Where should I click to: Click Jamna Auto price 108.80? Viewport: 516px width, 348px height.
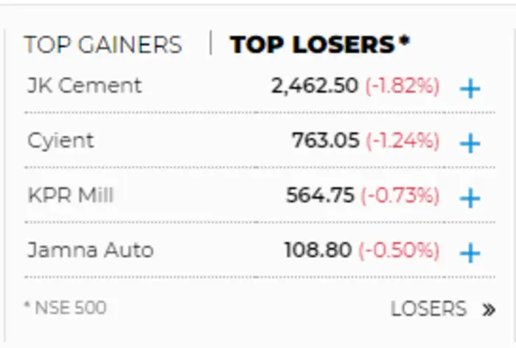[x=318, y=250]
